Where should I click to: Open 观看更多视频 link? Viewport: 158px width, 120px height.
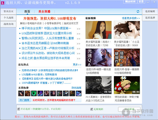point(131,18)
